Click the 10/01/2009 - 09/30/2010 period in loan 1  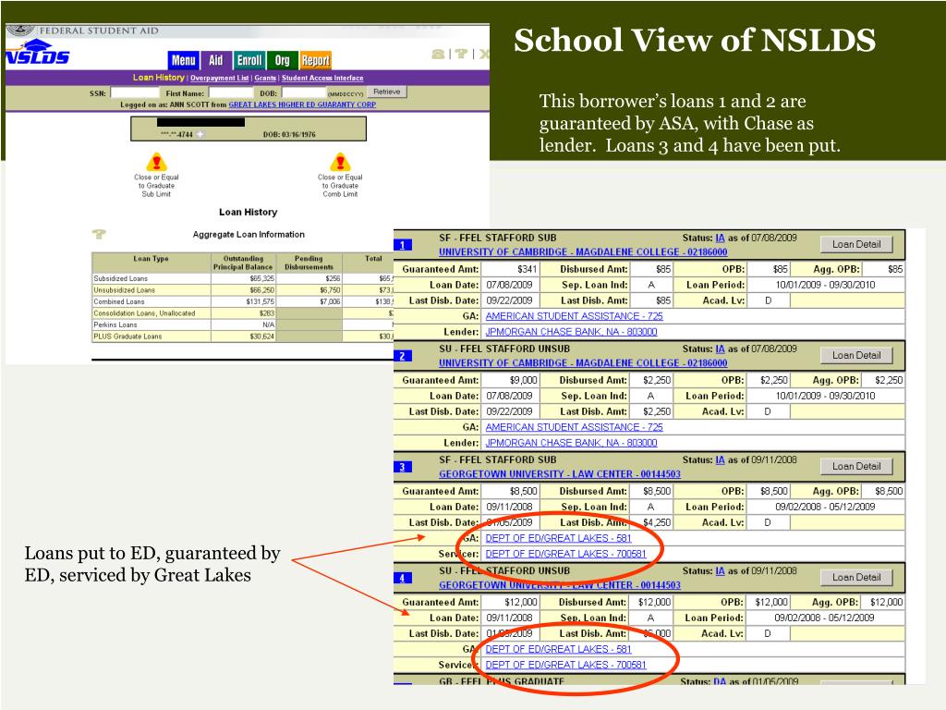pos(825,285)
